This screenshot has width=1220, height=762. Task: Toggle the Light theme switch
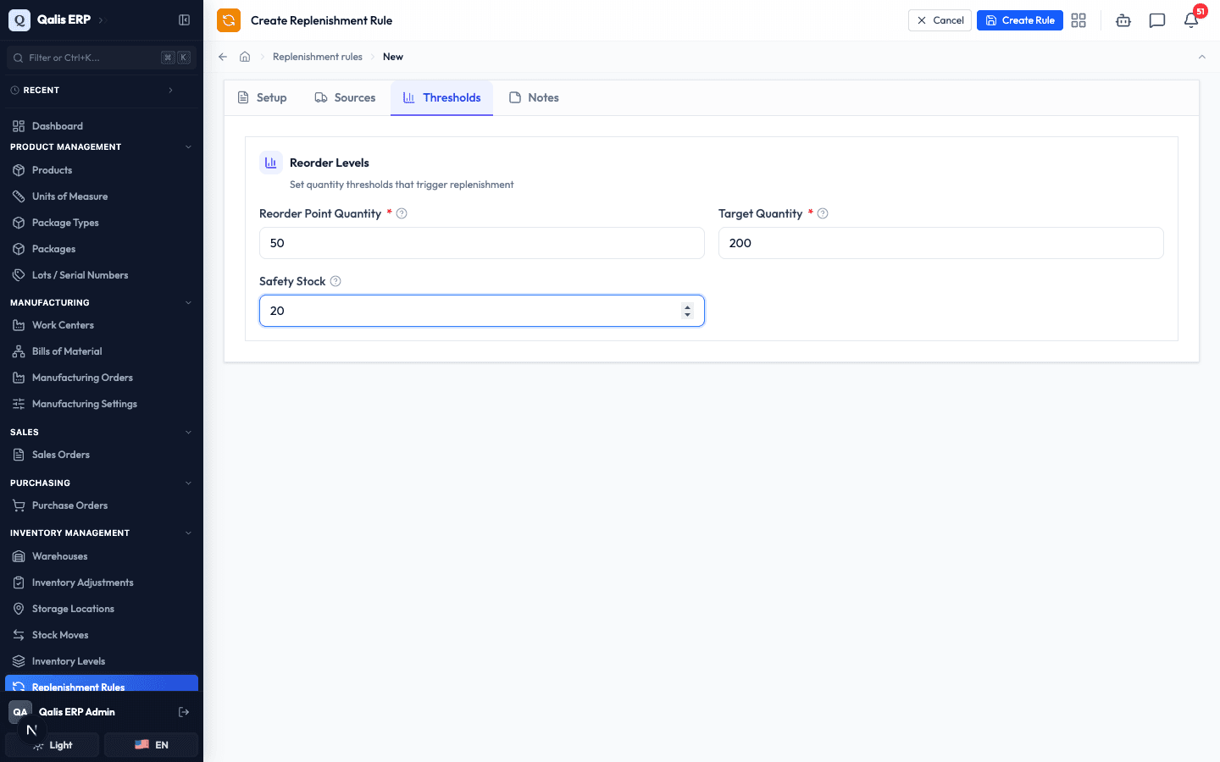pyautogui.click(x=53, y=745)
